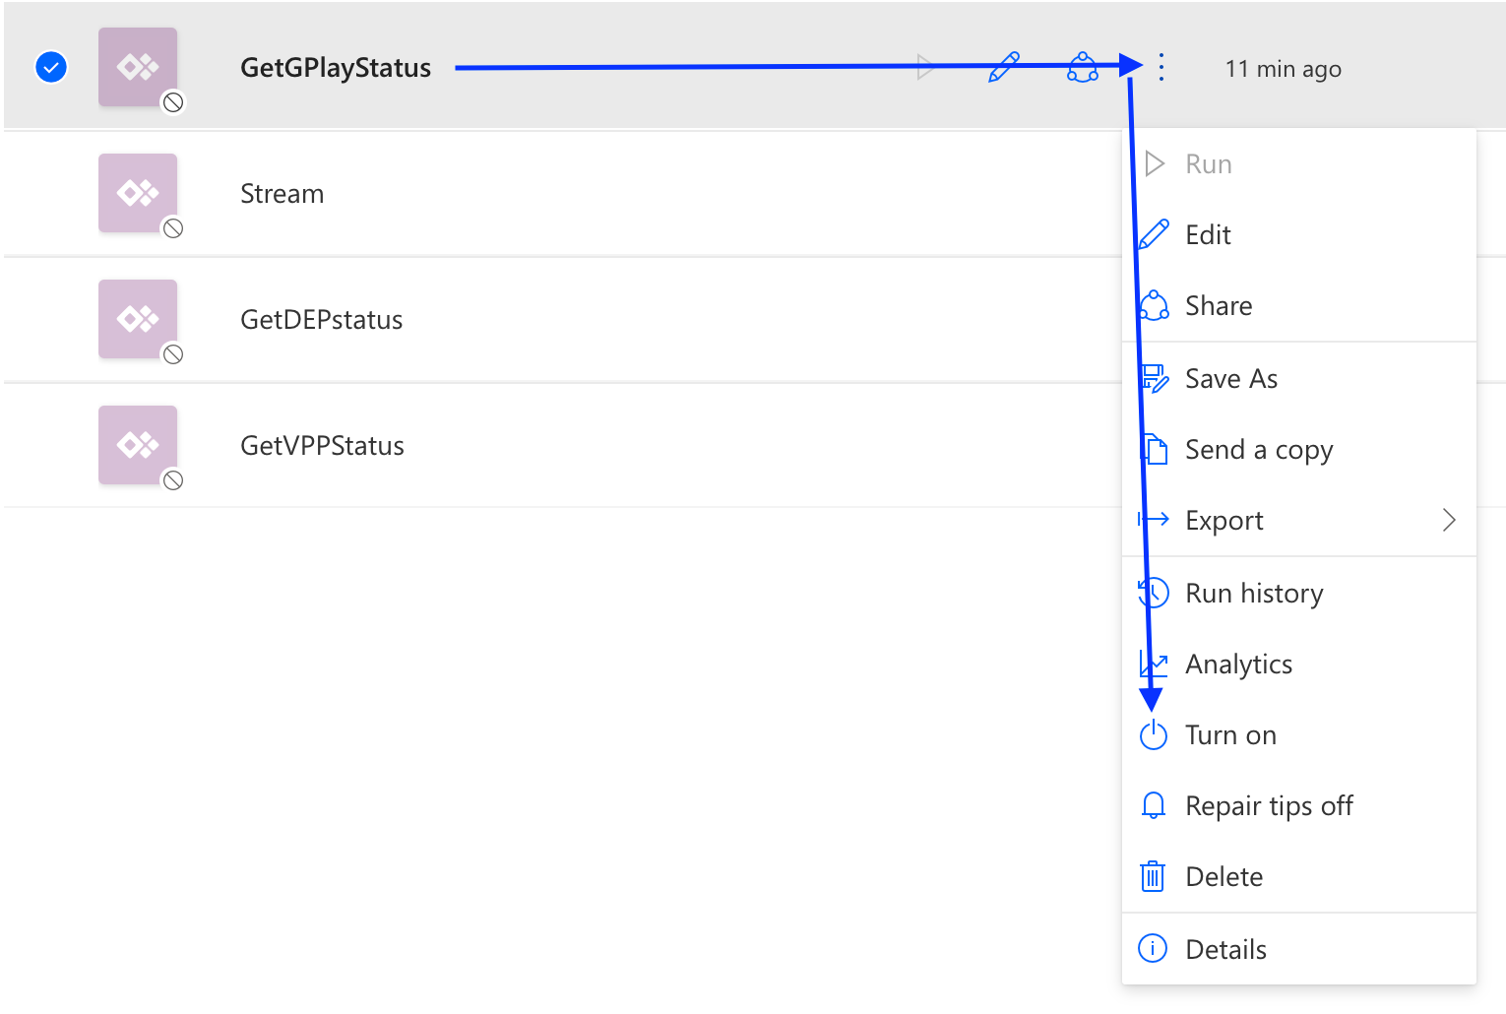Select Delete in the context menu
Viewport: 1506px width, 1014px height.
tap(1224, 877)
